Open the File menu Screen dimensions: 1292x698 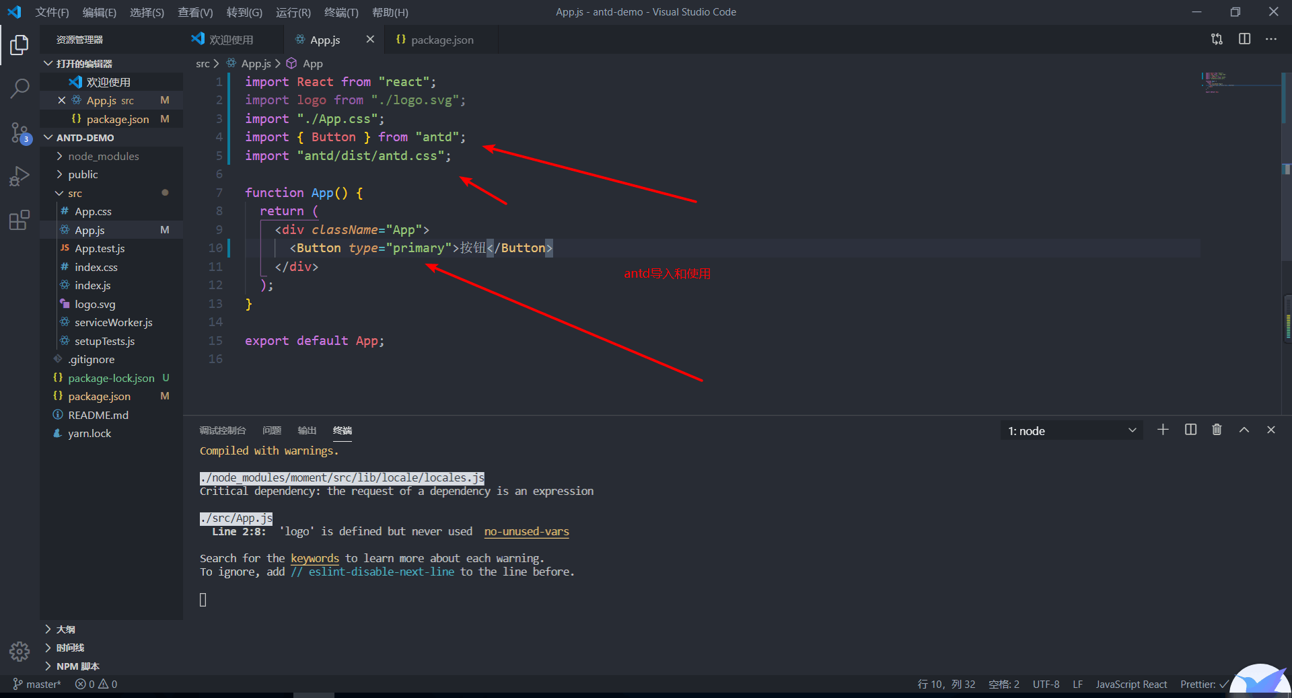[52, 12]
